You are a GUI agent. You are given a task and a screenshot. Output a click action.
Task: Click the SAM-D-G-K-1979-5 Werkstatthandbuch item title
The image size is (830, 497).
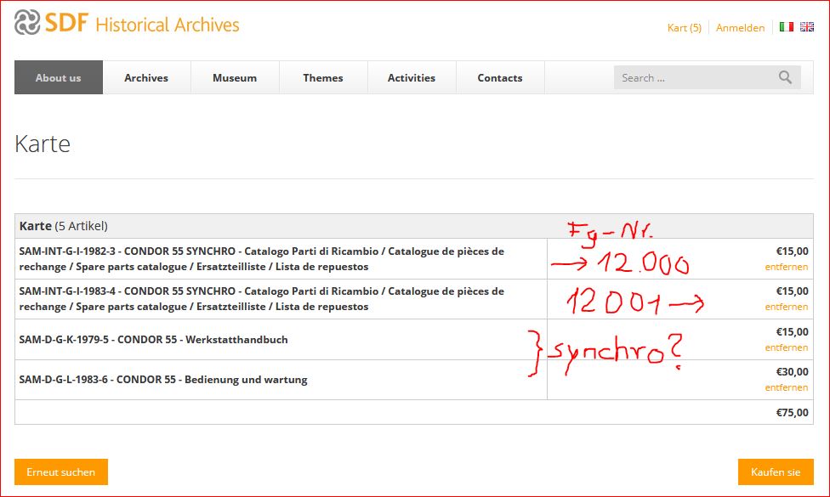click(153, 340)
